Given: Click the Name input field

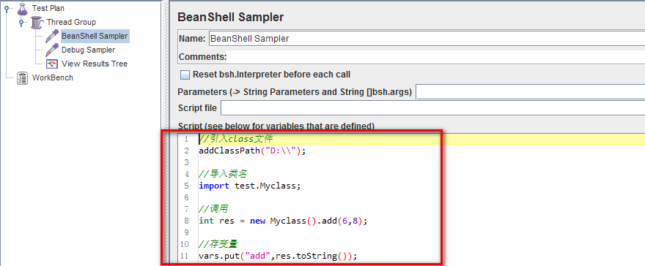Looking at the screenshot, I should pos(427,39).
